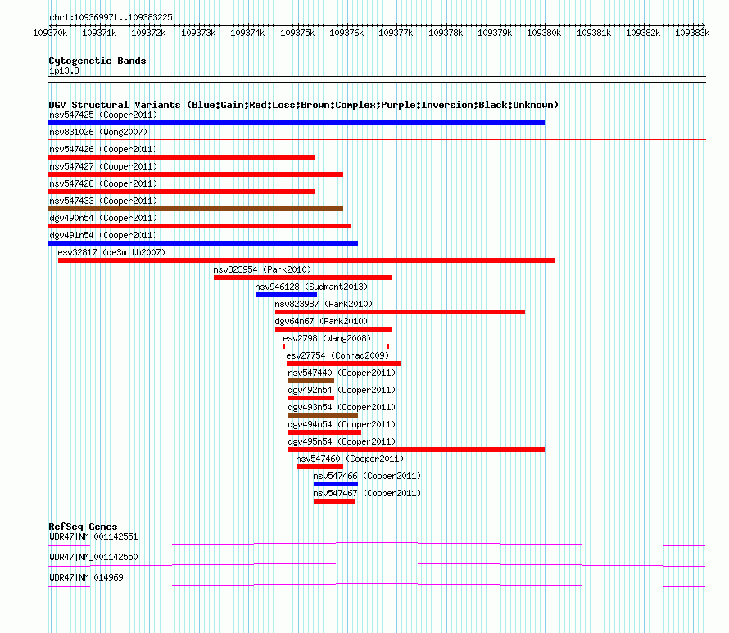The image size is (729, 633).
Task: Click the 109378k ruler tick label
Action: [446, 33]
